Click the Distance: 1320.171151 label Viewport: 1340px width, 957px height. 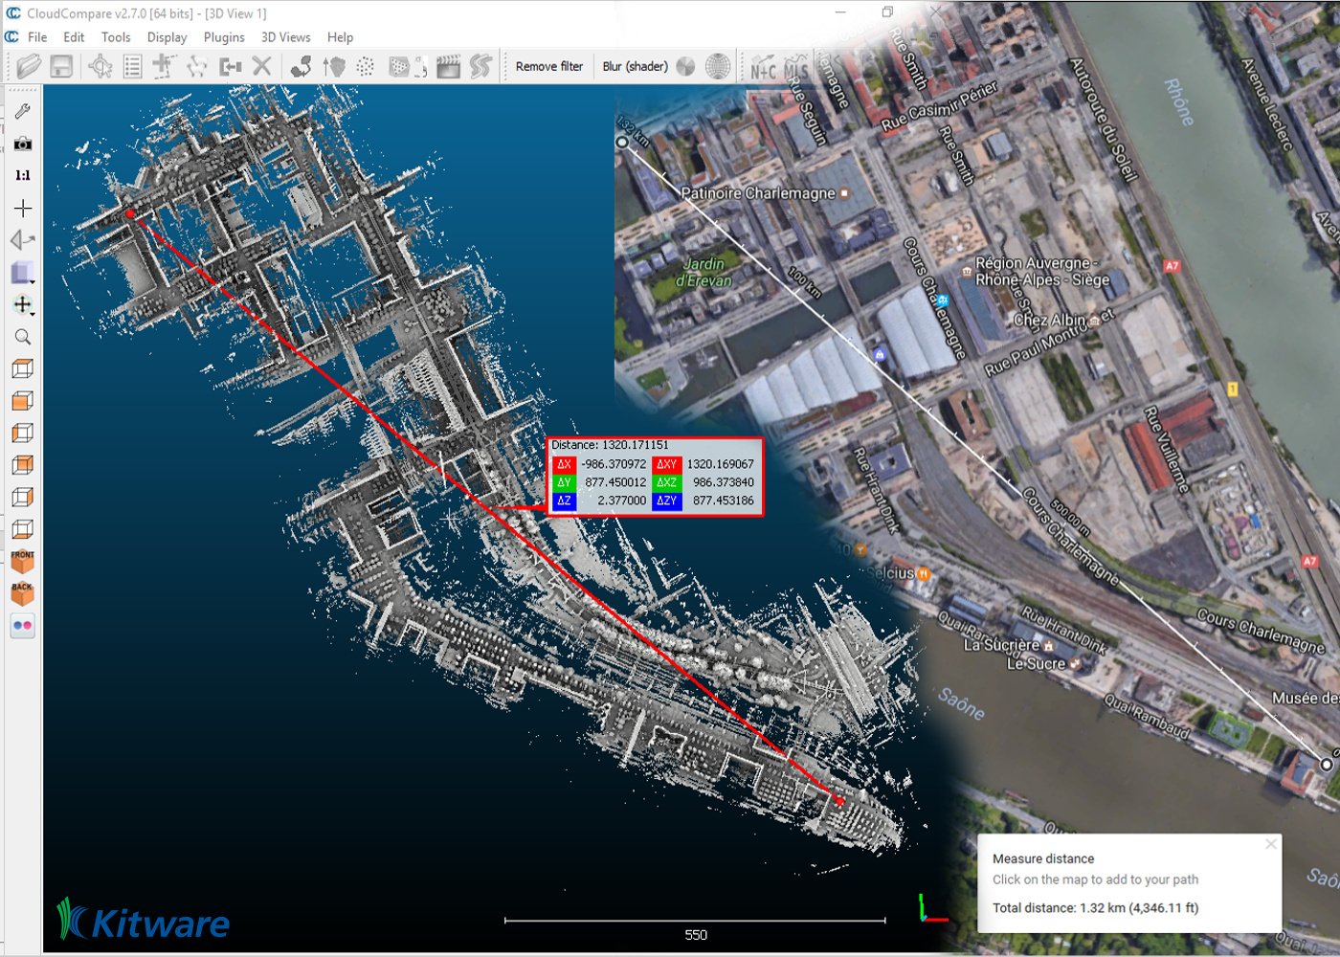(x=611, y=445)
